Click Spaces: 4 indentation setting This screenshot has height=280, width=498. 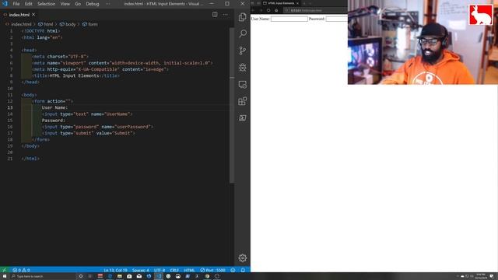pos(140,270)
